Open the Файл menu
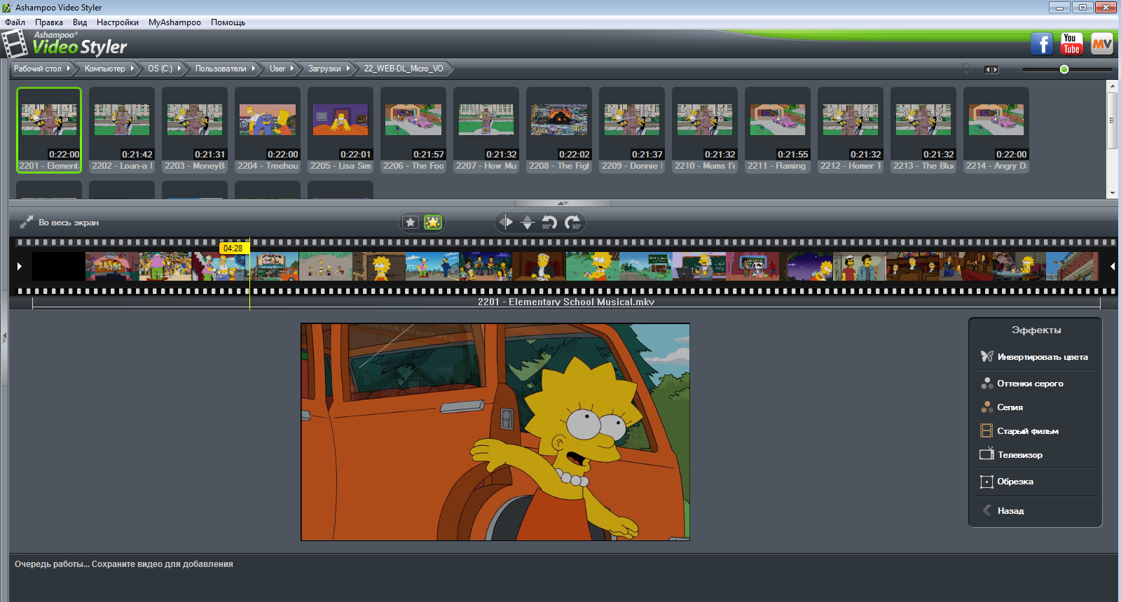 (15, 22)
